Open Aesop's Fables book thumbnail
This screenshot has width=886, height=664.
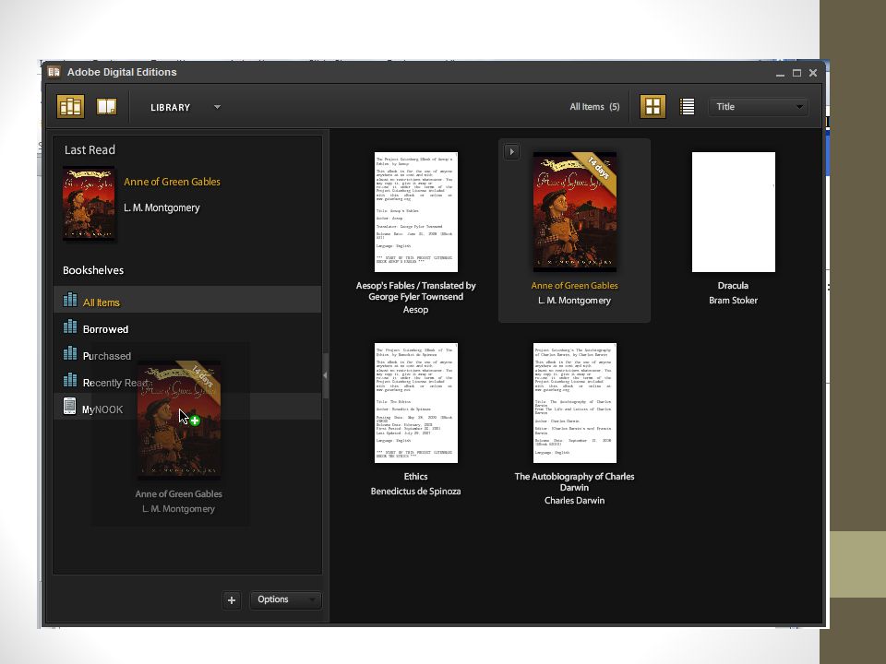[x=416, y=212]
